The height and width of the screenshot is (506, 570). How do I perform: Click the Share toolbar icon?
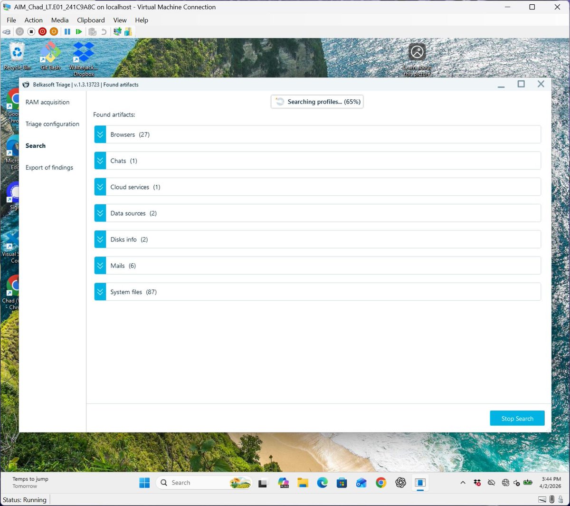[128, 32]
